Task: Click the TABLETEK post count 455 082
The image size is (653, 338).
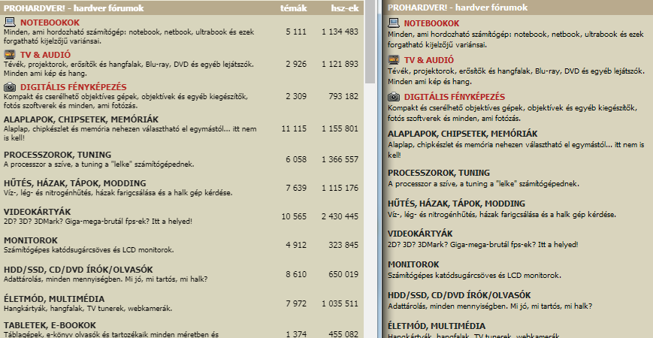Action: [343, 333]
